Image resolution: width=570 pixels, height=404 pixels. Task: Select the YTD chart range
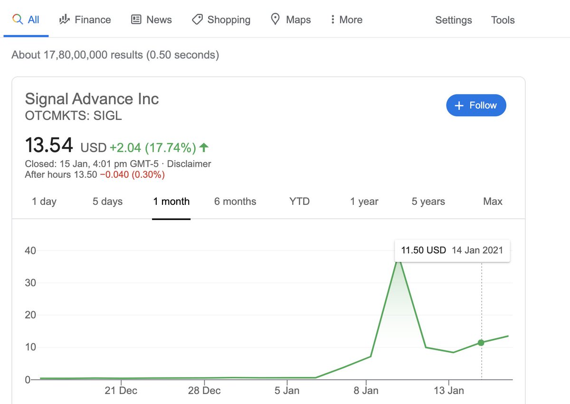point(299,202)
